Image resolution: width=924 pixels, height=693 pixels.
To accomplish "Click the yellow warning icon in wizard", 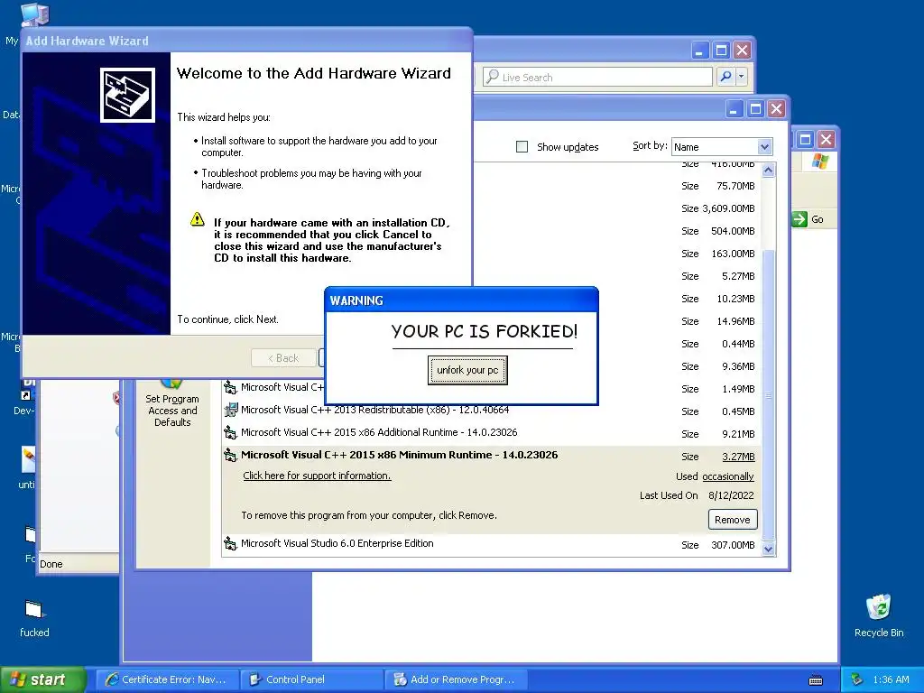I will [x=198, y=220].
